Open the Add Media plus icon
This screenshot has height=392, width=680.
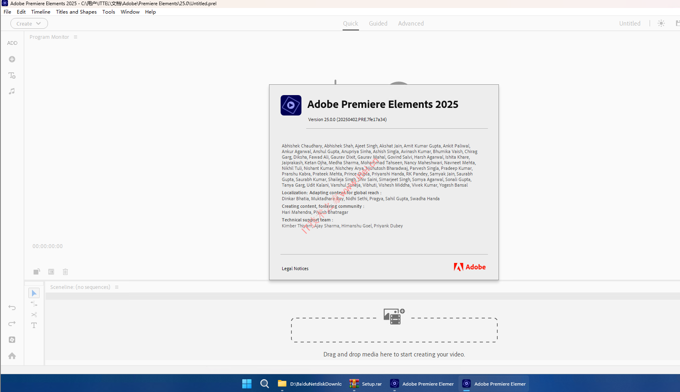12,59
